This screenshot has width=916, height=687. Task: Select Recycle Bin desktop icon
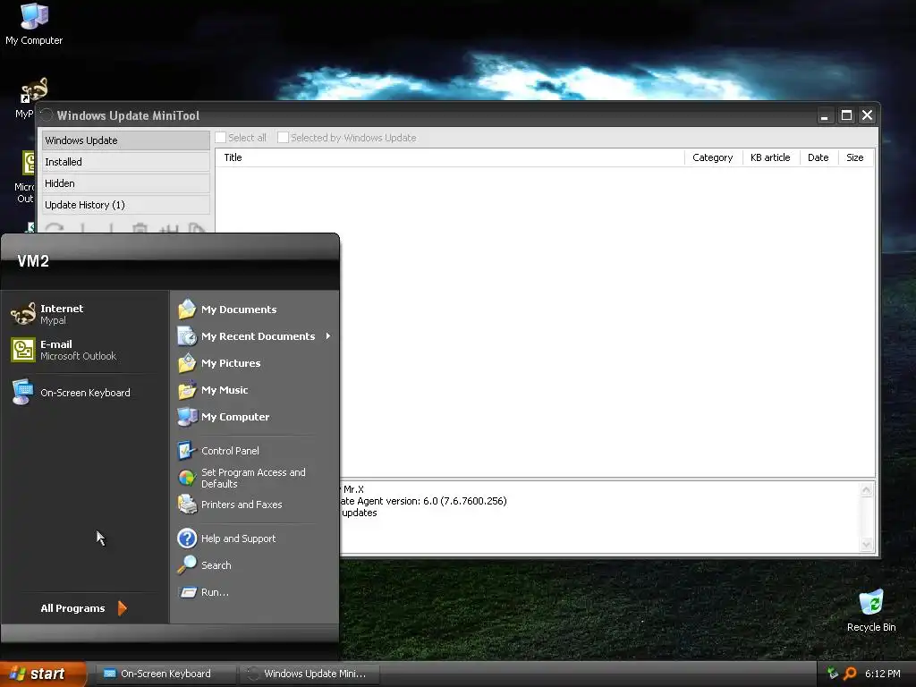[871, 610]
